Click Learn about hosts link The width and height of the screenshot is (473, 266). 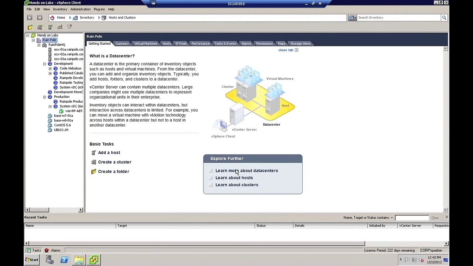234,178
